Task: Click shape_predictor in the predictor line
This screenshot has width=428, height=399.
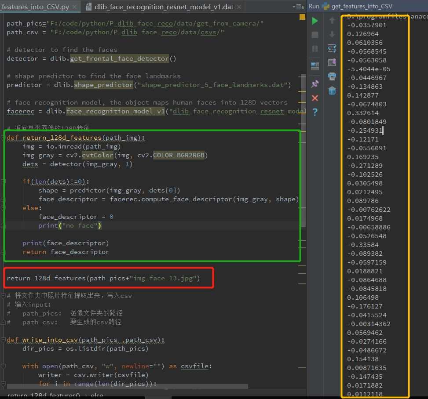Action: coord(103,85)
